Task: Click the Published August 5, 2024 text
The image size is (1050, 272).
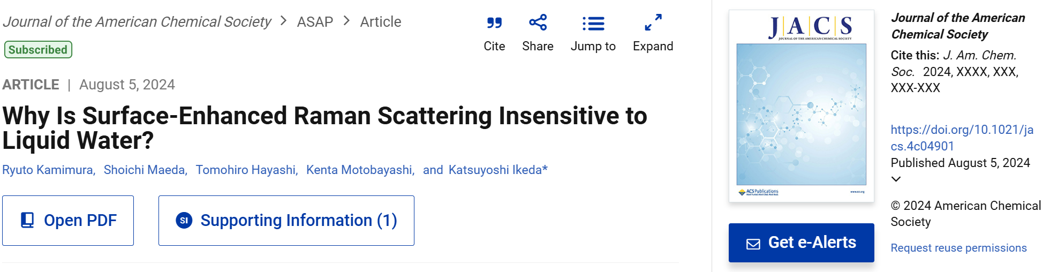Action: [960, 163]
